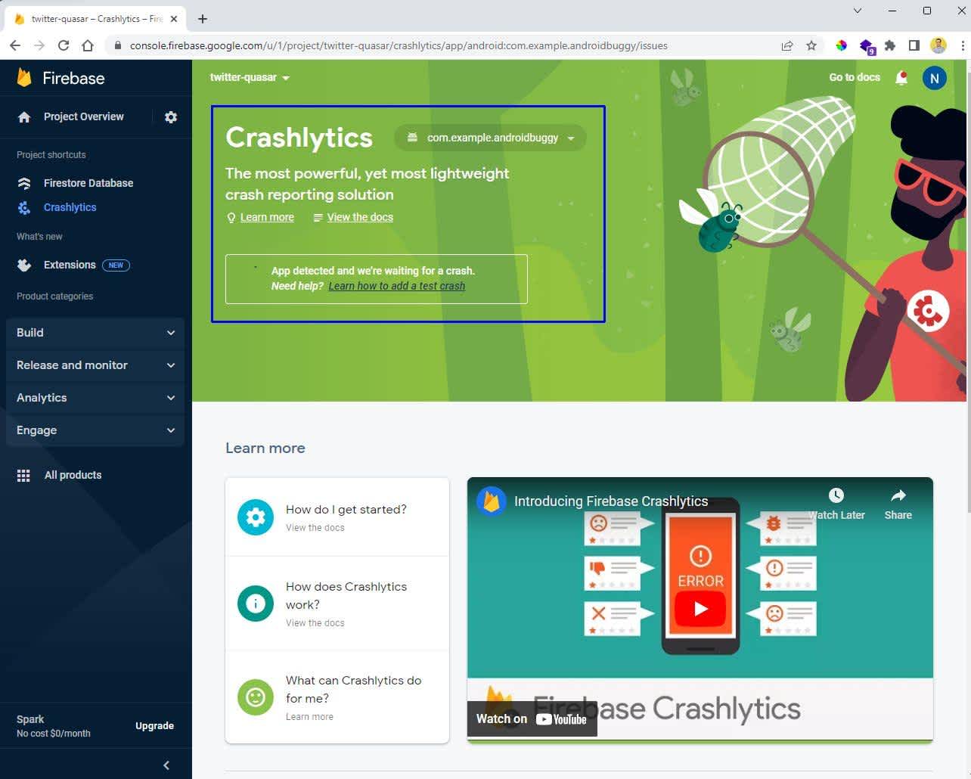This screenshot has height=779, width=971.
Task: Click Go to docs
Action: coord(855,77)
